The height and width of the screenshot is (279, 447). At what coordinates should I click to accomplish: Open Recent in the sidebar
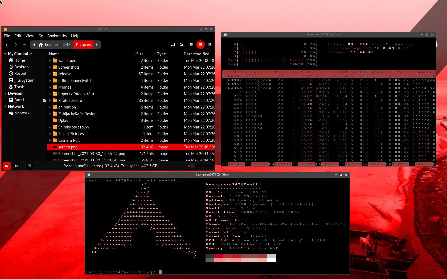[x=18, y=74]
